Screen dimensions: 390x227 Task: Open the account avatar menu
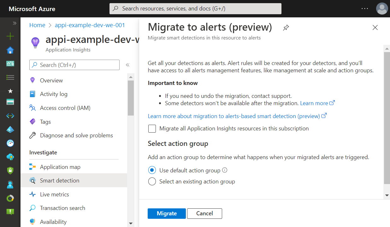coord(382,9)
